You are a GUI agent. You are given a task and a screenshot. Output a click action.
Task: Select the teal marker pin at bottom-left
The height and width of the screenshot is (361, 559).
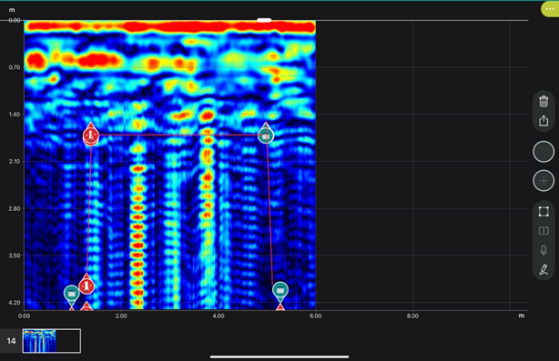tap(71, 294)
